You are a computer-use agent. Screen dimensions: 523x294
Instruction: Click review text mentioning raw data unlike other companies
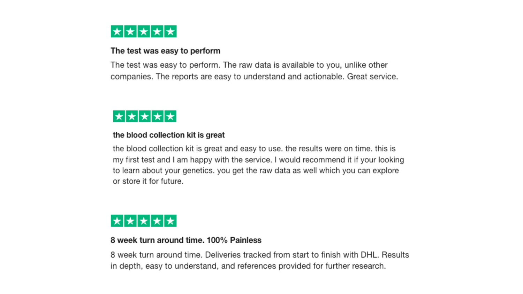pos(255,71)
